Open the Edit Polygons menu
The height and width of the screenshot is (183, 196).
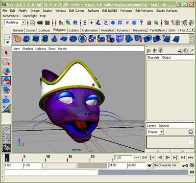144,11
